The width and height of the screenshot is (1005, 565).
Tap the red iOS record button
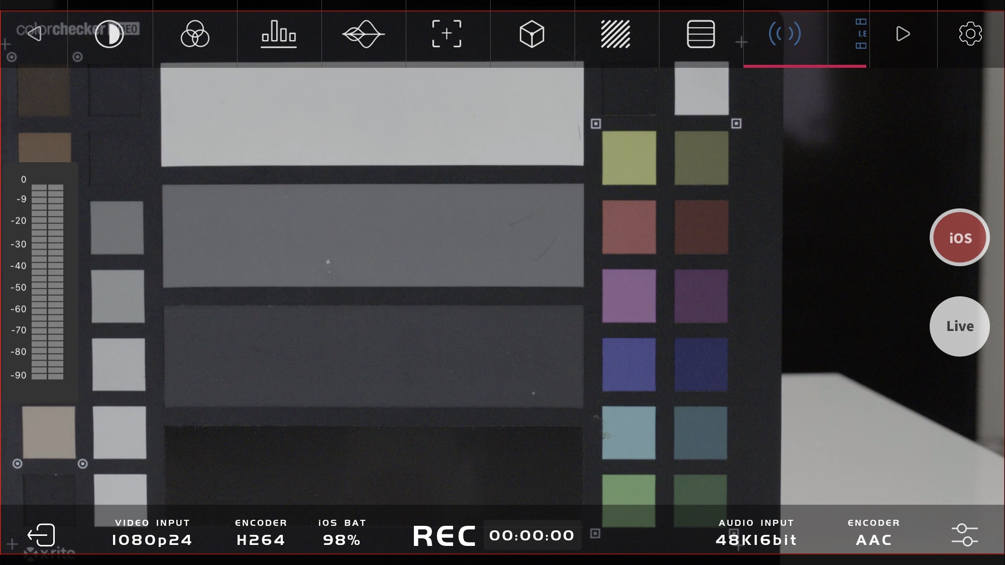pyautogui.click(x=959, y=238)
